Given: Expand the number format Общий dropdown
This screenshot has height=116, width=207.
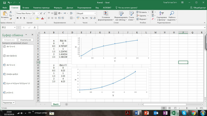Looking at the screenshot, I should point(95,14).
